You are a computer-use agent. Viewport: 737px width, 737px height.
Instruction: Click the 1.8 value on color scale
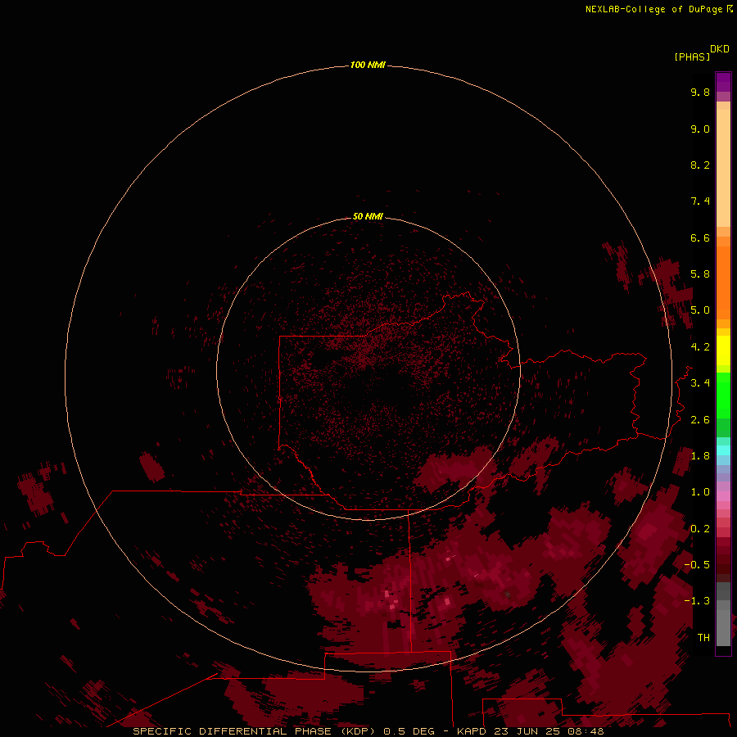click(700, 456)
